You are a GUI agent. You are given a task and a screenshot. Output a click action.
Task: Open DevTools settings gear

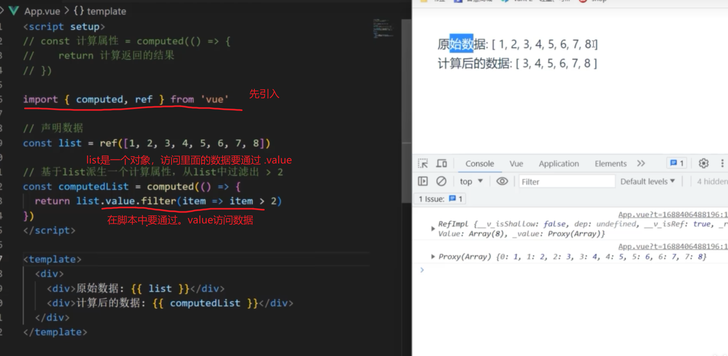[x=703, y=163]
